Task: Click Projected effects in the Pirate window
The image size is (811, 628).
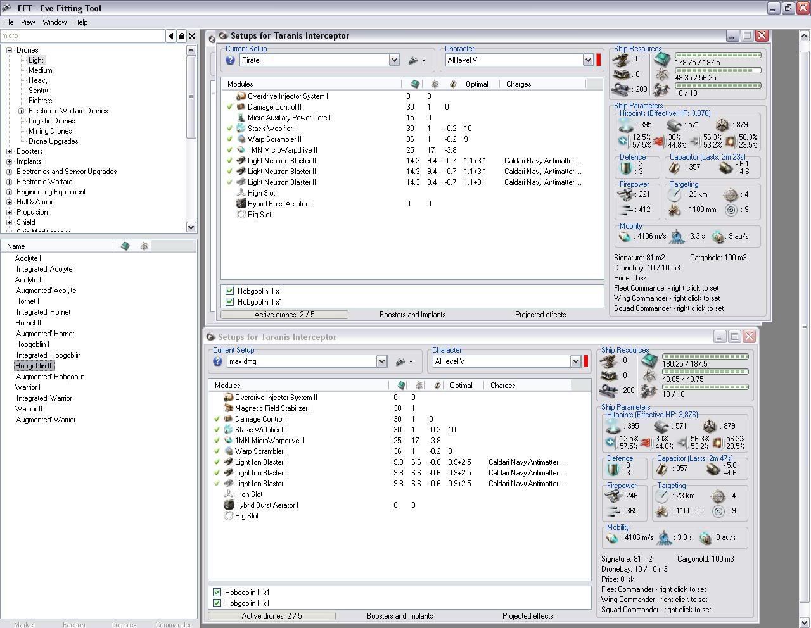Action: (540, 315)
